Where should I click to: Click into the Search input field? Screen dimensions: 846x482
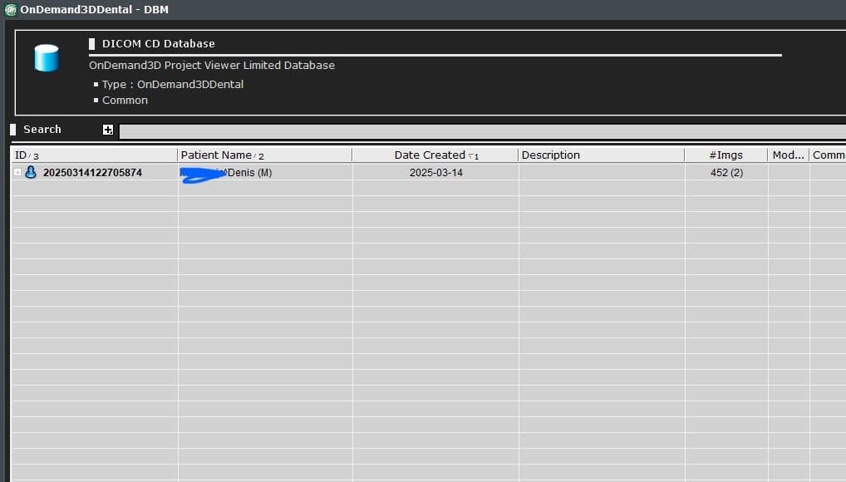tap(482, 130)
